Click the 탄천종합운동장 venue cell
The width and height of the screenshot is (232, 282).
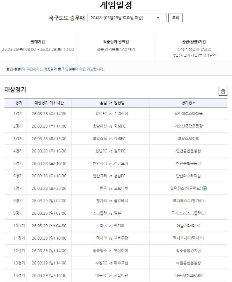pos(189,151)
